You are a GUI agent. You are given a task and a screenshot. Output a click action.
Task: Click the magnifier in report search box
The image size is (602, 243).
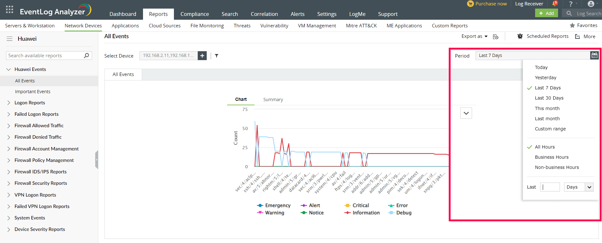[86, 56]
